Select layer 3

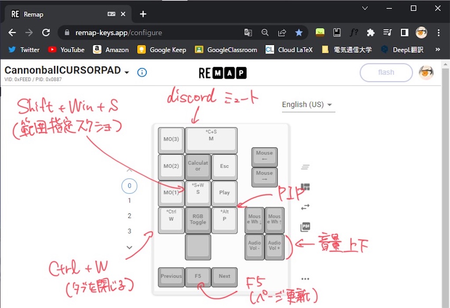(130, 231)
